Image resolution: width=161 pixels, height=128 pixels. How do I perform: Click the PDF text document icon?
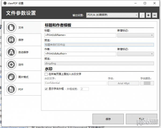[11, 89]
